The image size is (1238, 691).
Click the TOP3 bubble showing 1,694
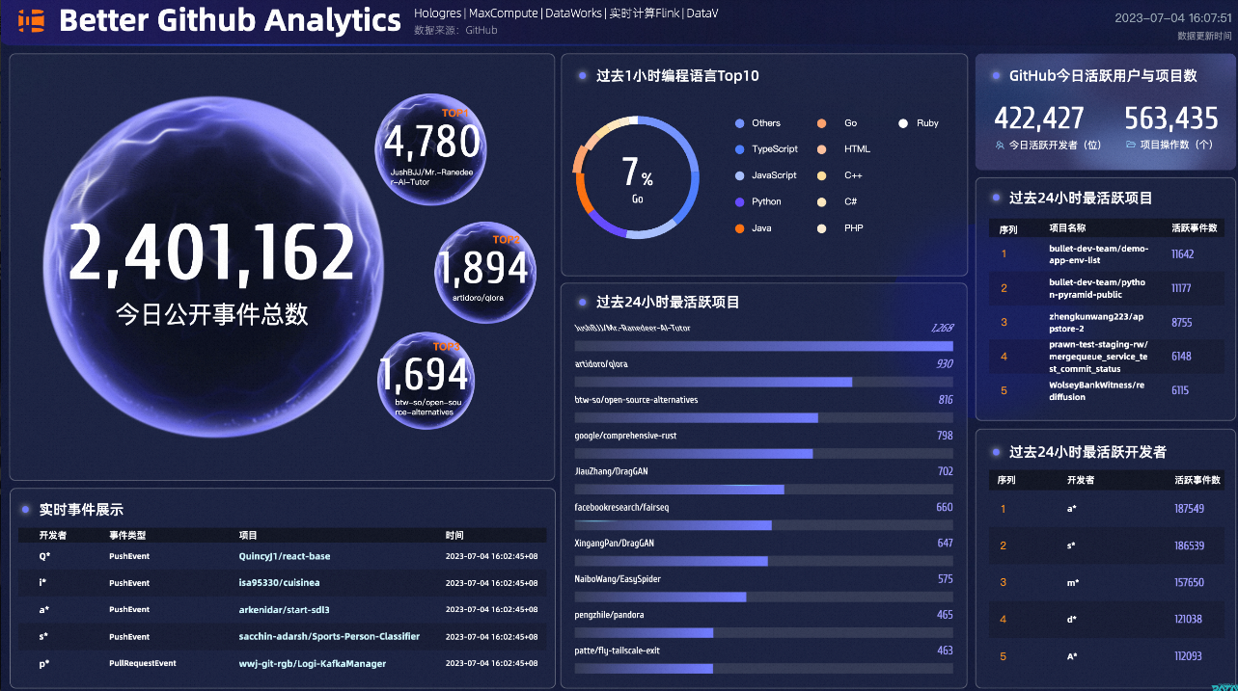426,380
